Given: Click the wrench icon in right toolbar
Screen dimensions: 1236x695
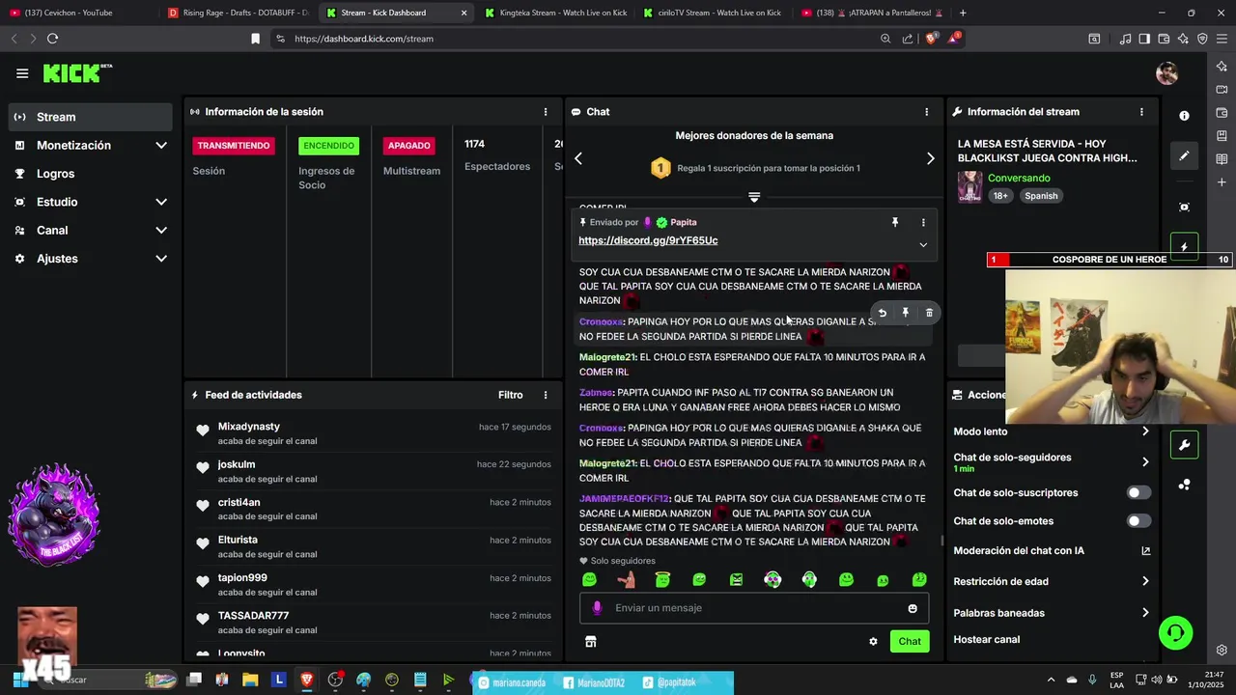Looking at the screenshot, I should point(1184,445).
